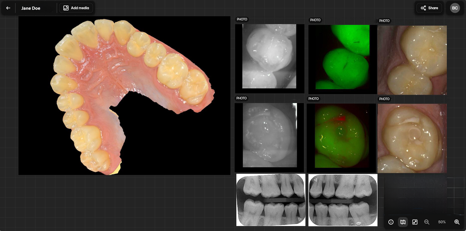This screenshot has width=466, height=231.
Task: Click the back arrow icon
Action: point(8,8)
